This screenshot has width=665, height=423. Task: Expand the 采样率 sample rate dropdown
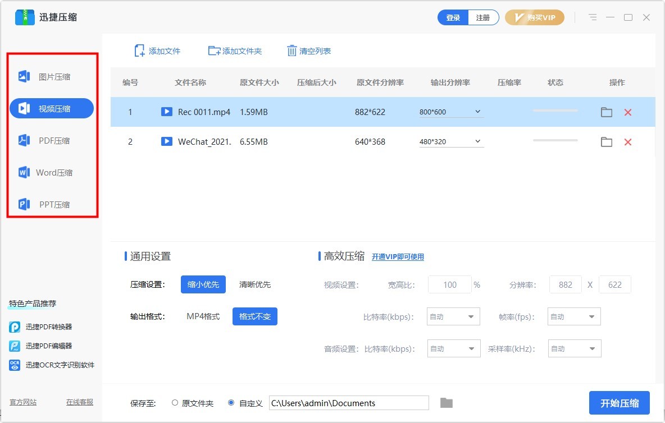[574, 348]
